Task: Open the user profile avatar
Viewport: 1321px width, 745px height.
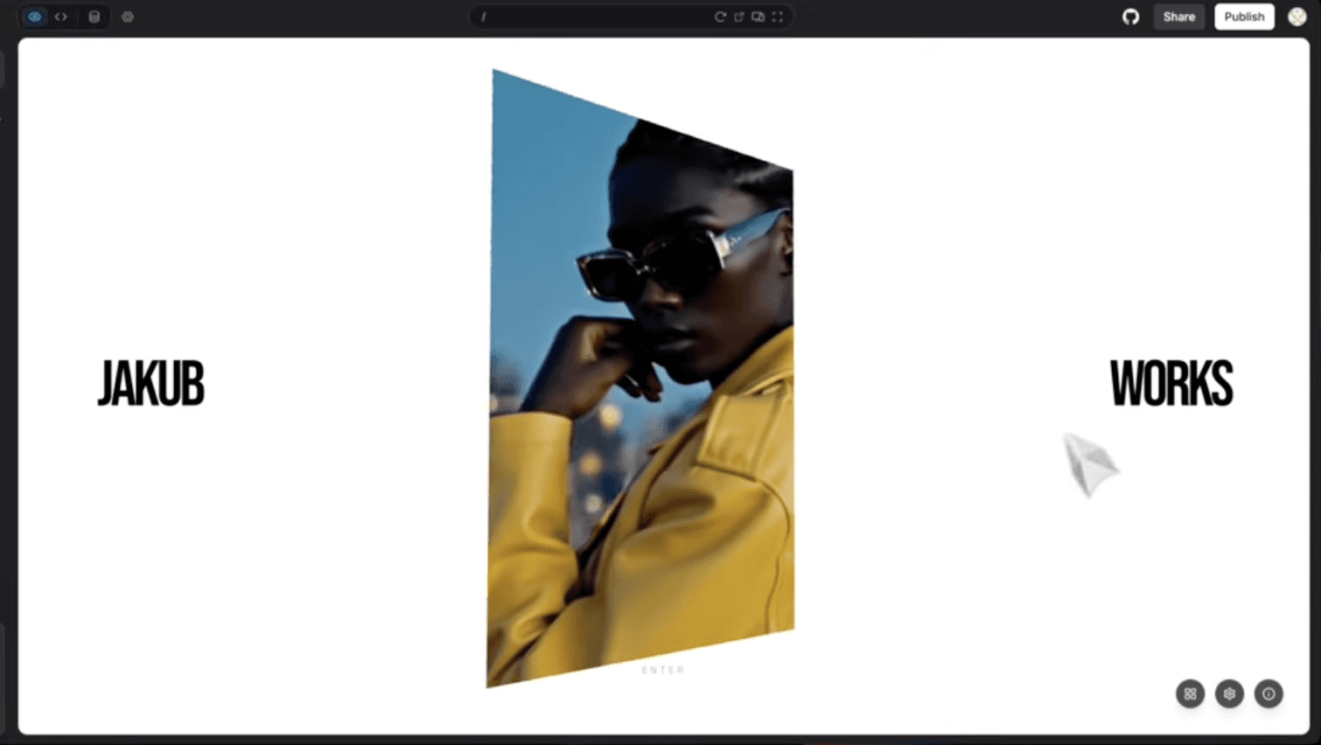Action: click(x=1297, y=17)
